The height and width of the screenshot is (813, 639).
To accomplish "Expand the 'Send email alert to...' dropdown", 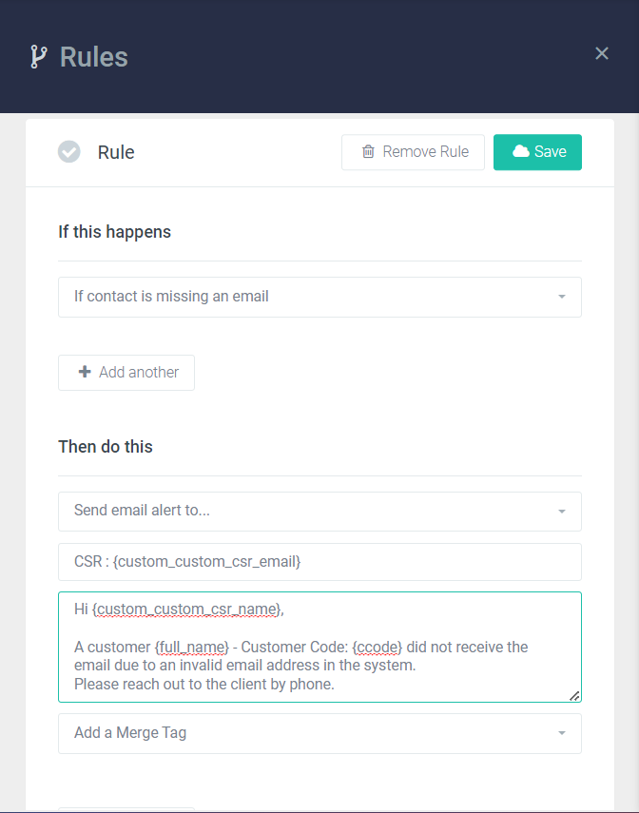I will 319,512.
